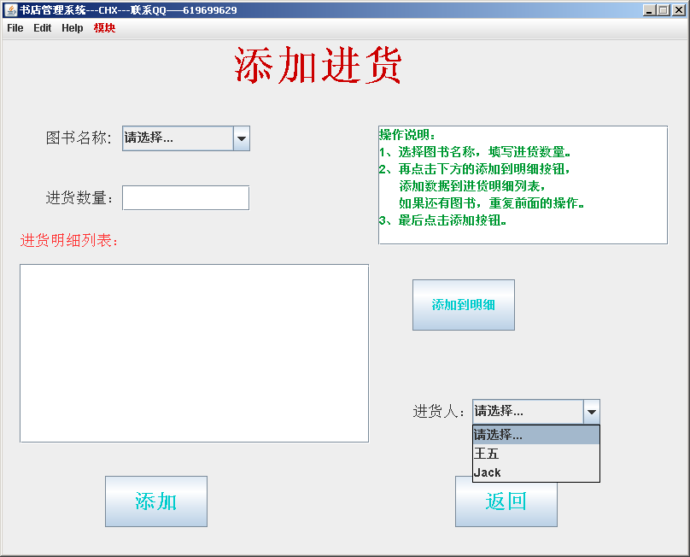Click instruction line '3、最后点击添加按钮'
The width and height of the screenshot is (690, 557).
coord(442,220)
